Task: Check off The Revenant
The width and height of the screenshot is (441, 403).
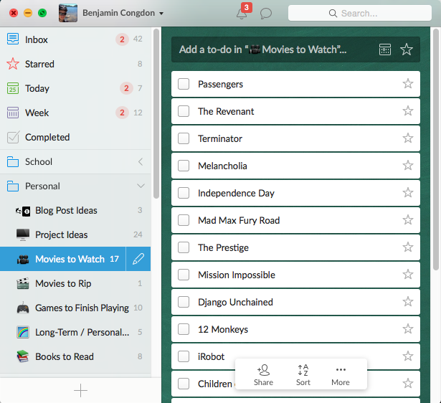Action: pyautogui.click(x=184, y=111)
